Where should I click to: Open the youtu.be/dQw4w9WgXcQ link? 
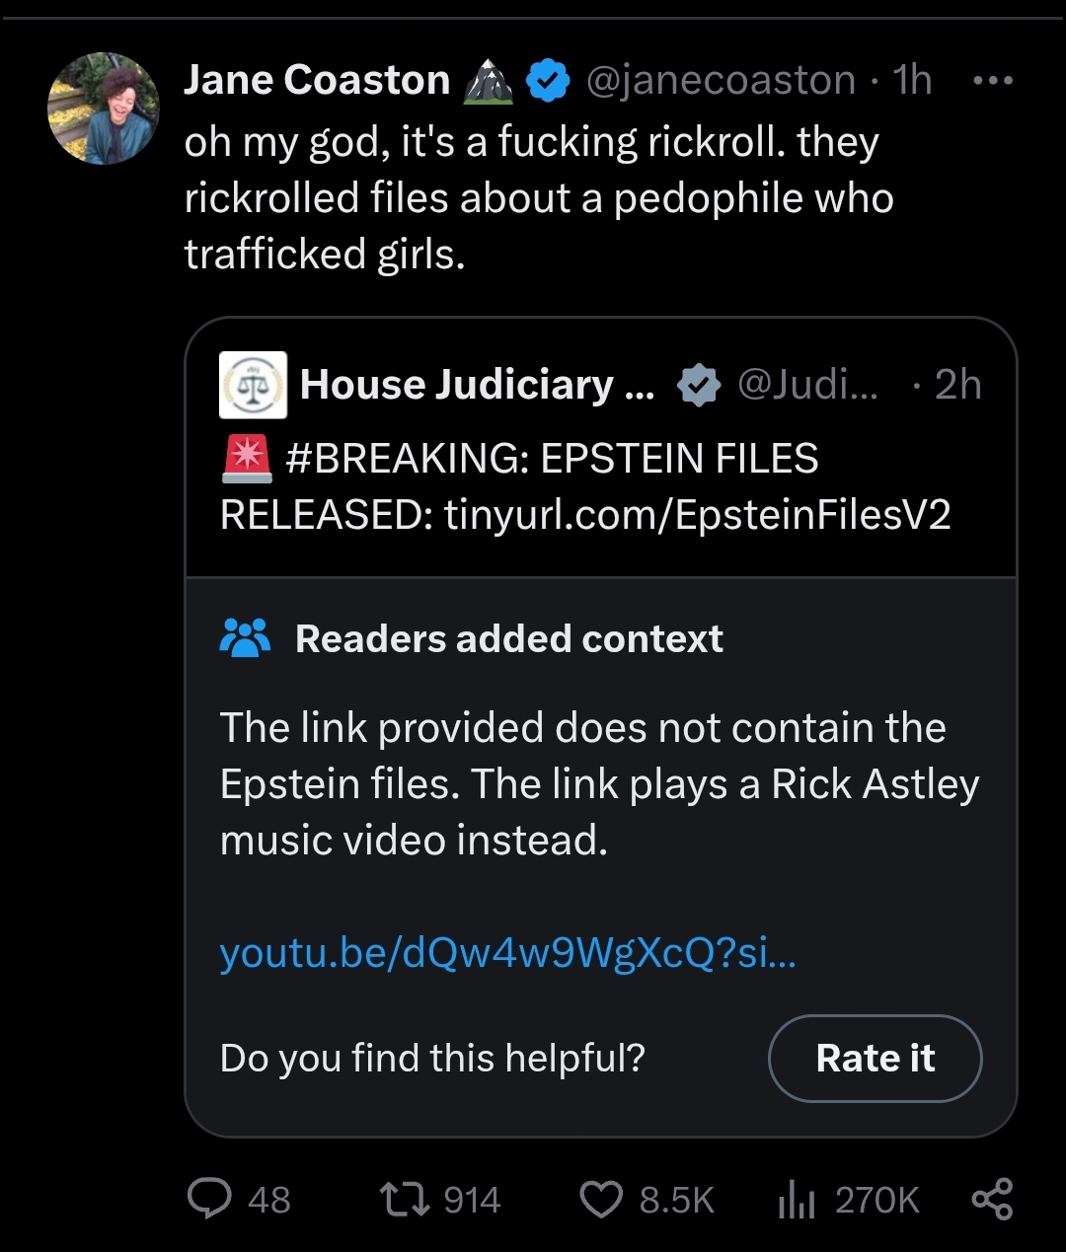coord(507,953)
